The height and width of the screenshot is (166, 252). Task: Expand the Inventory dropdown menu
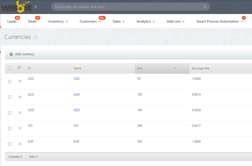(58, 22)
